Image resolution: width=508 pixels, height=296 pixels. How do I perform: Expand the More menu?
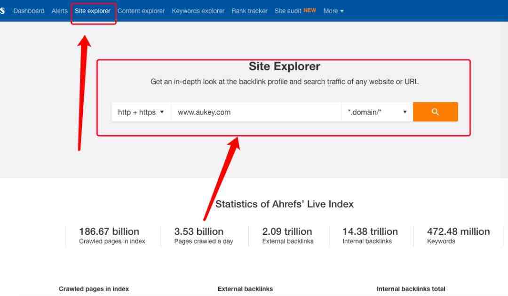tap(333, 11)
